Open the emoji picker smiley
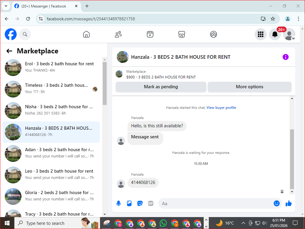305x229 pixels. pos(276,203)
